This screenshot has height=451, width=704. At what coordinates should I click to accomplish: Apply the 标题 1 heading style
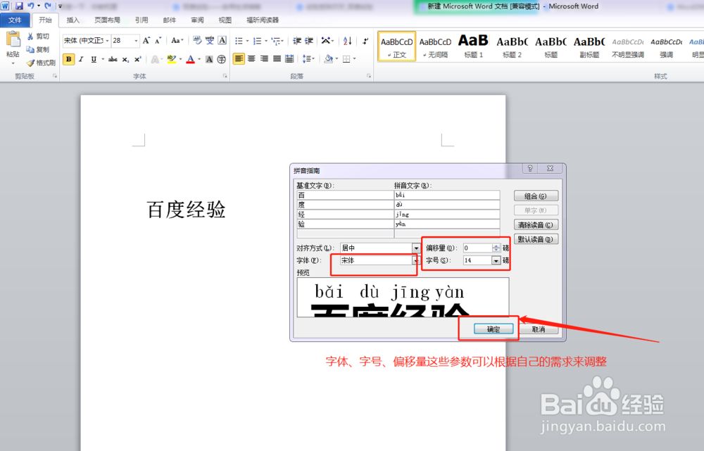click(x=473, y=46)
